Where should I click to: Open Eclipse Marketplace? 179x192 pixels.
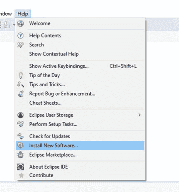point(80,155)
